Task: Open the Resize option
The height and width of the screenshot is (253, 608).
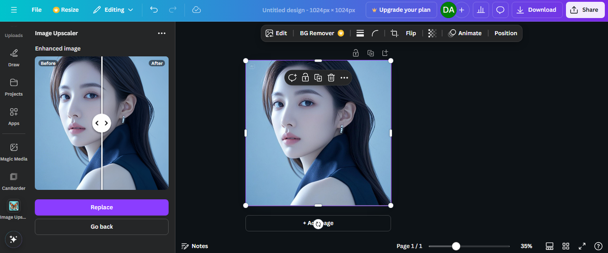Action: pyautogui.click(x=66, y=10)
